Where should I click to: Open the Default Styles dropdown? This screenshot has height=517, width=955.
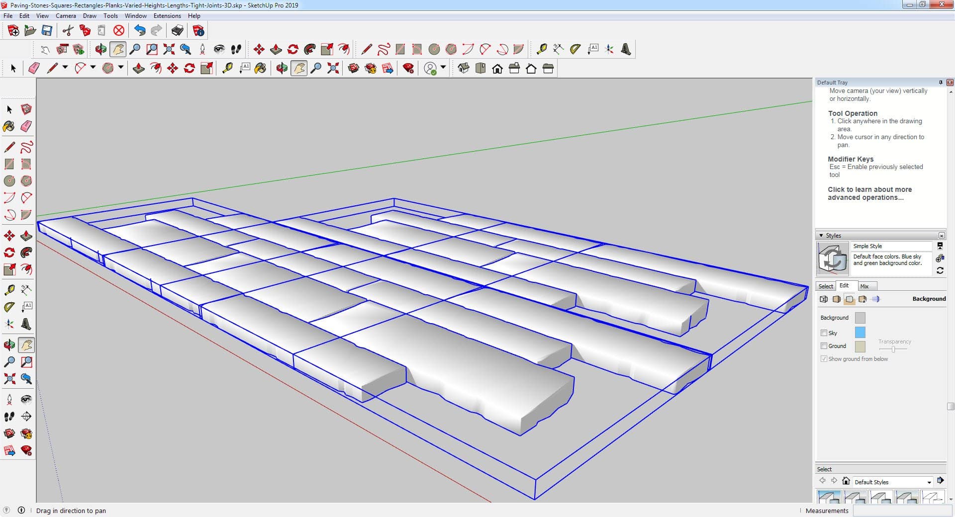[929, 482]
